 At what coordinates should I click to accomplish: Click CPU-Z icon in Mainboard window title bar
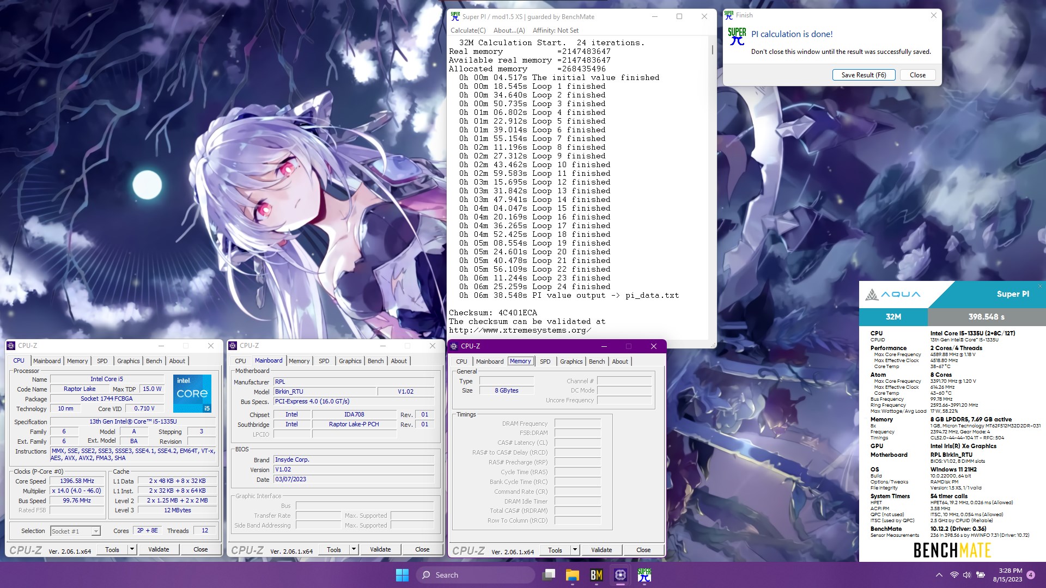pyautogui.click(x=233, y=346)
